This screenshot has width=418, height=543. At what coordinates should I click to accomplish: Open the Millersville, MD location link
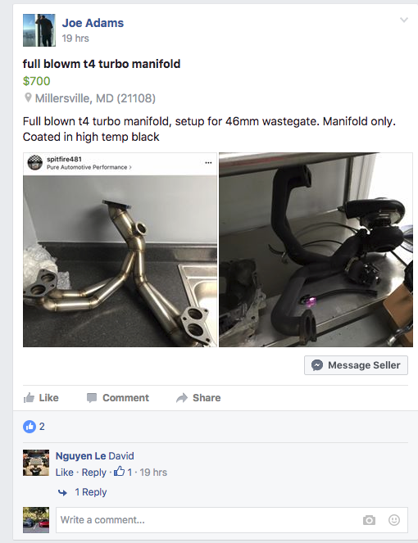pos(95,98)
